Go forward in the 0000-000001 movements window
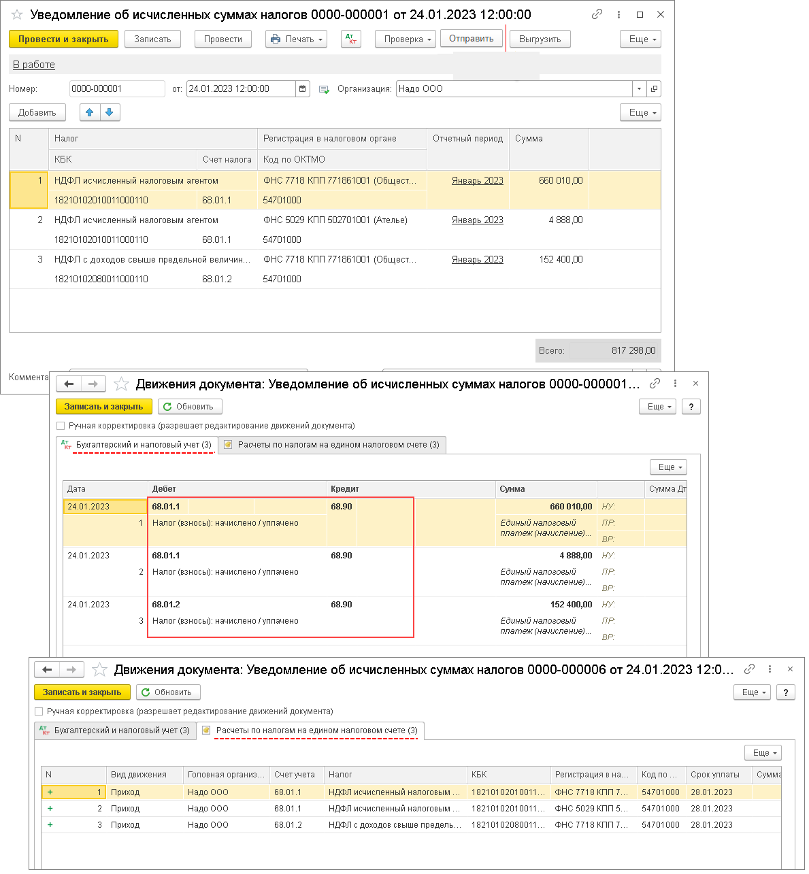Screen dimensions: 809x874 point(93,384)
